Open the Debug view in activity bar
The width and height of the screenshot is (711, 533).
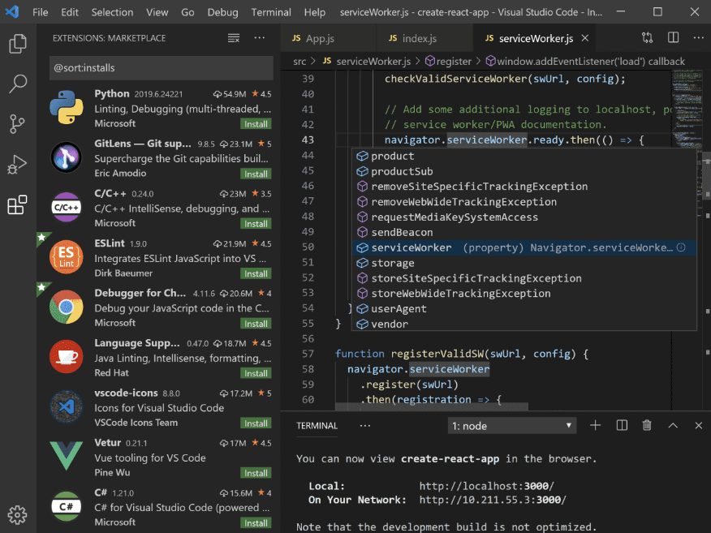(x=17, y=164)
